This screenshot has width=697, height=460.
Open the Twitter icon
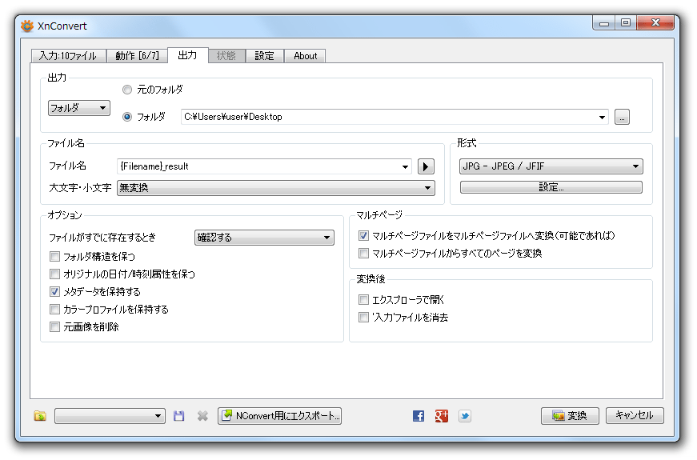pyautogui.click(x=465, y=416)
